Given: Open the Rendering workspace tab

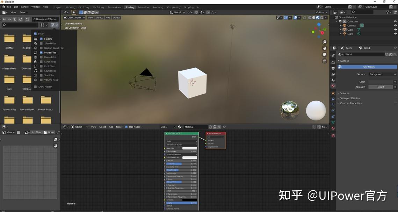Looking at the screenshot, I should 158,7.
